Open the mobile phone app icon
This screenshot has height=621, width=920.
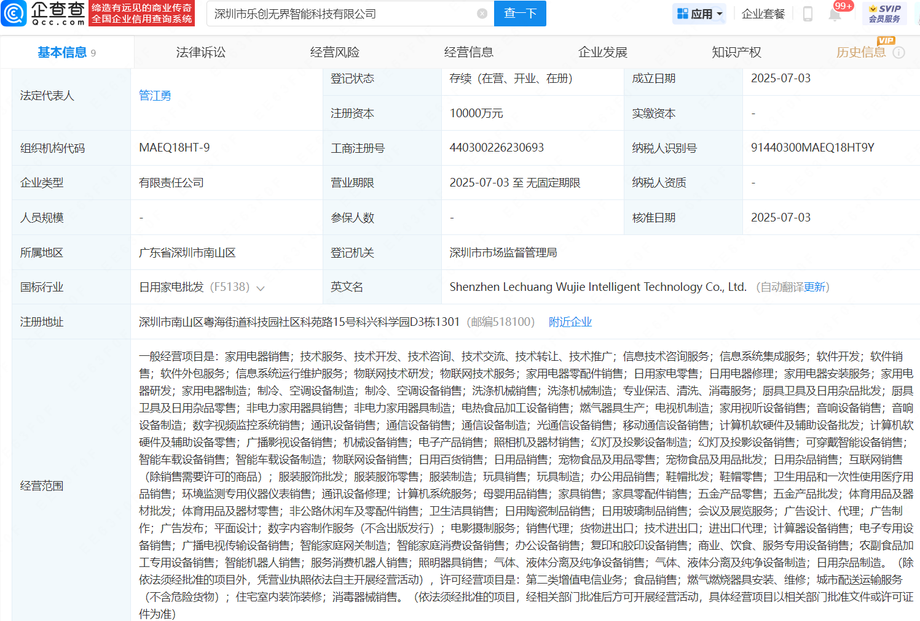[808, 13]
